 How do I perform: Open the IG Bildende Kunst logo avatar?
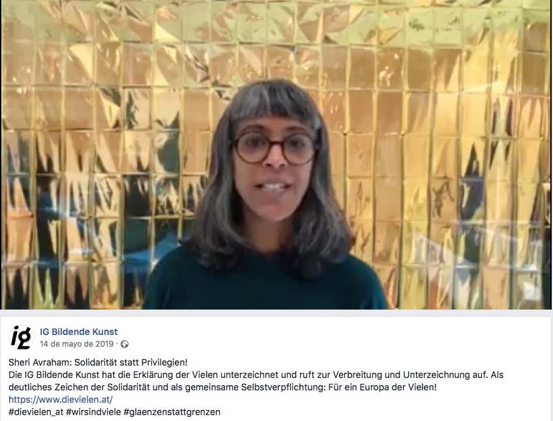(21, 338)
